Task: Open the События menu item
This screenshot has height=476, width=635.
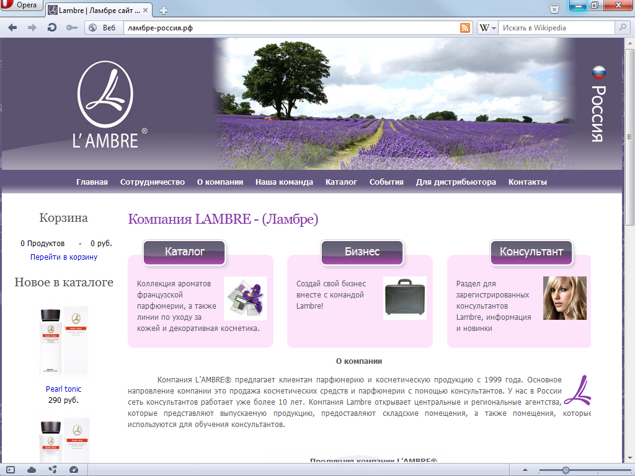Action: click(386, 182)
